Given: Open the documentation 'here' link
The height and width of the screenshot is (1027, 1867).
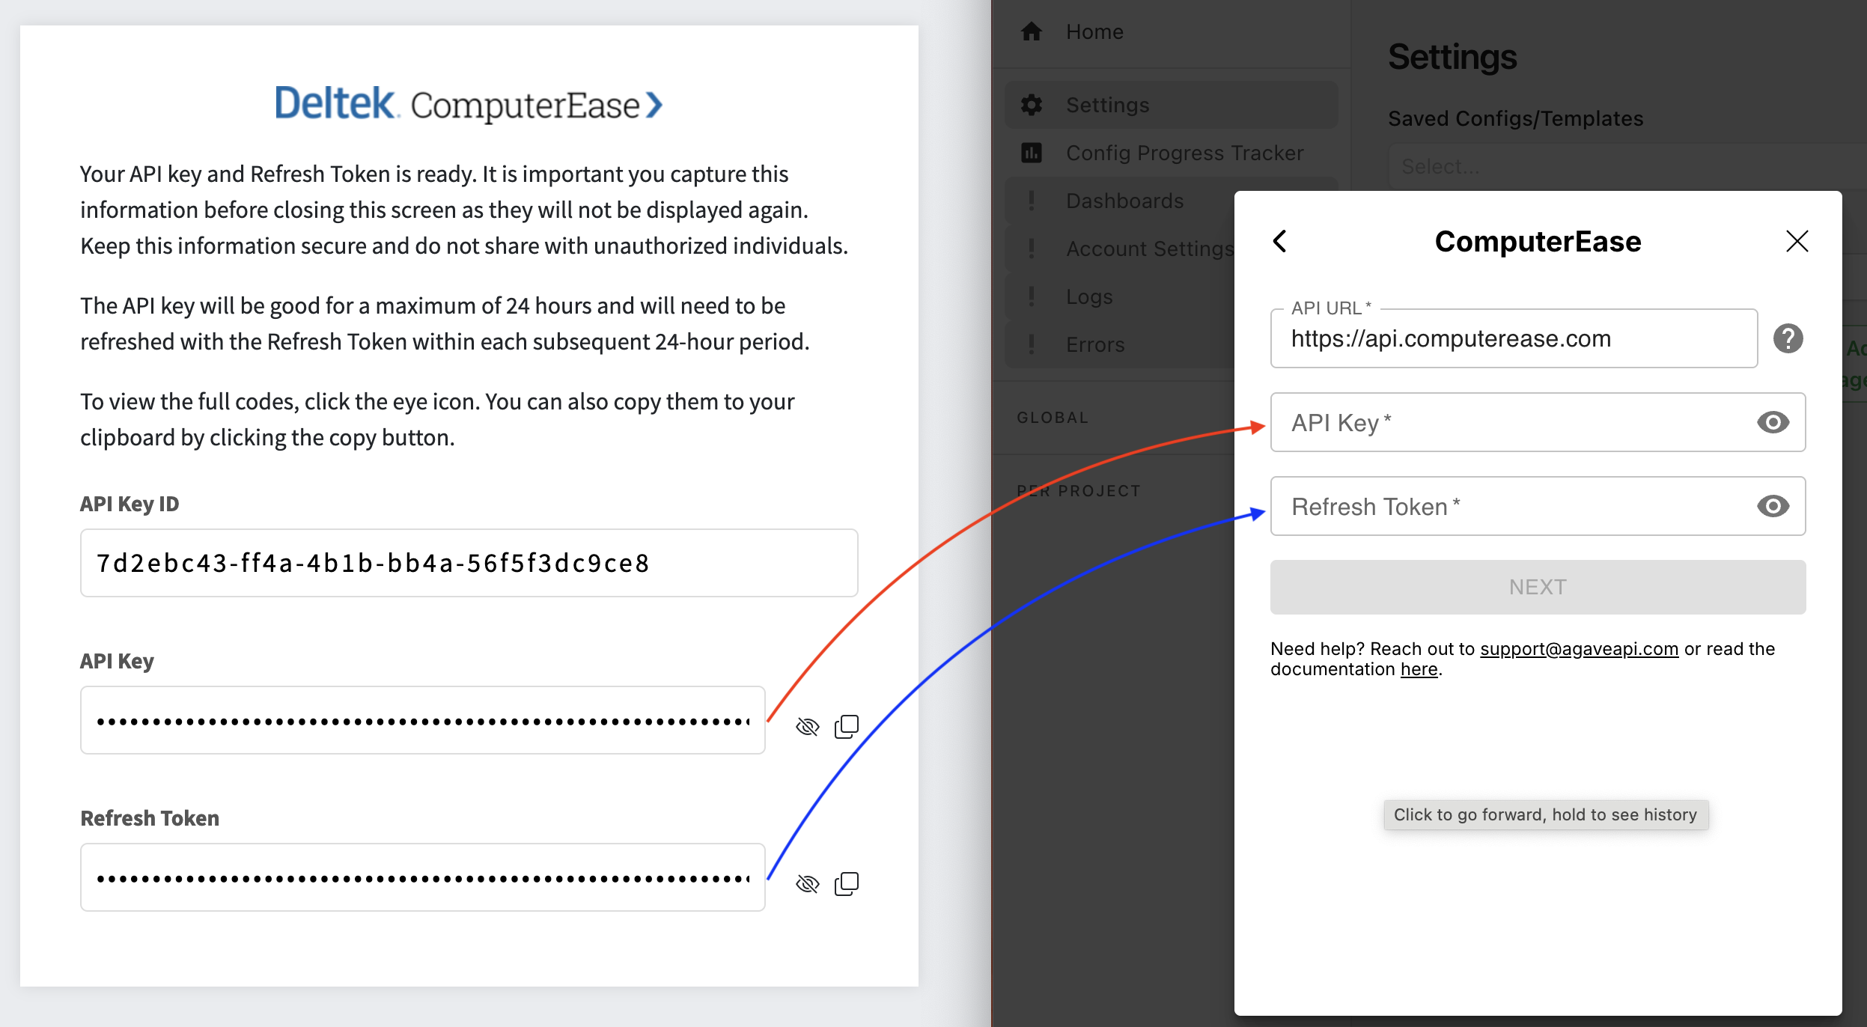Looking at the screenshot, I should coord(1419,669).
